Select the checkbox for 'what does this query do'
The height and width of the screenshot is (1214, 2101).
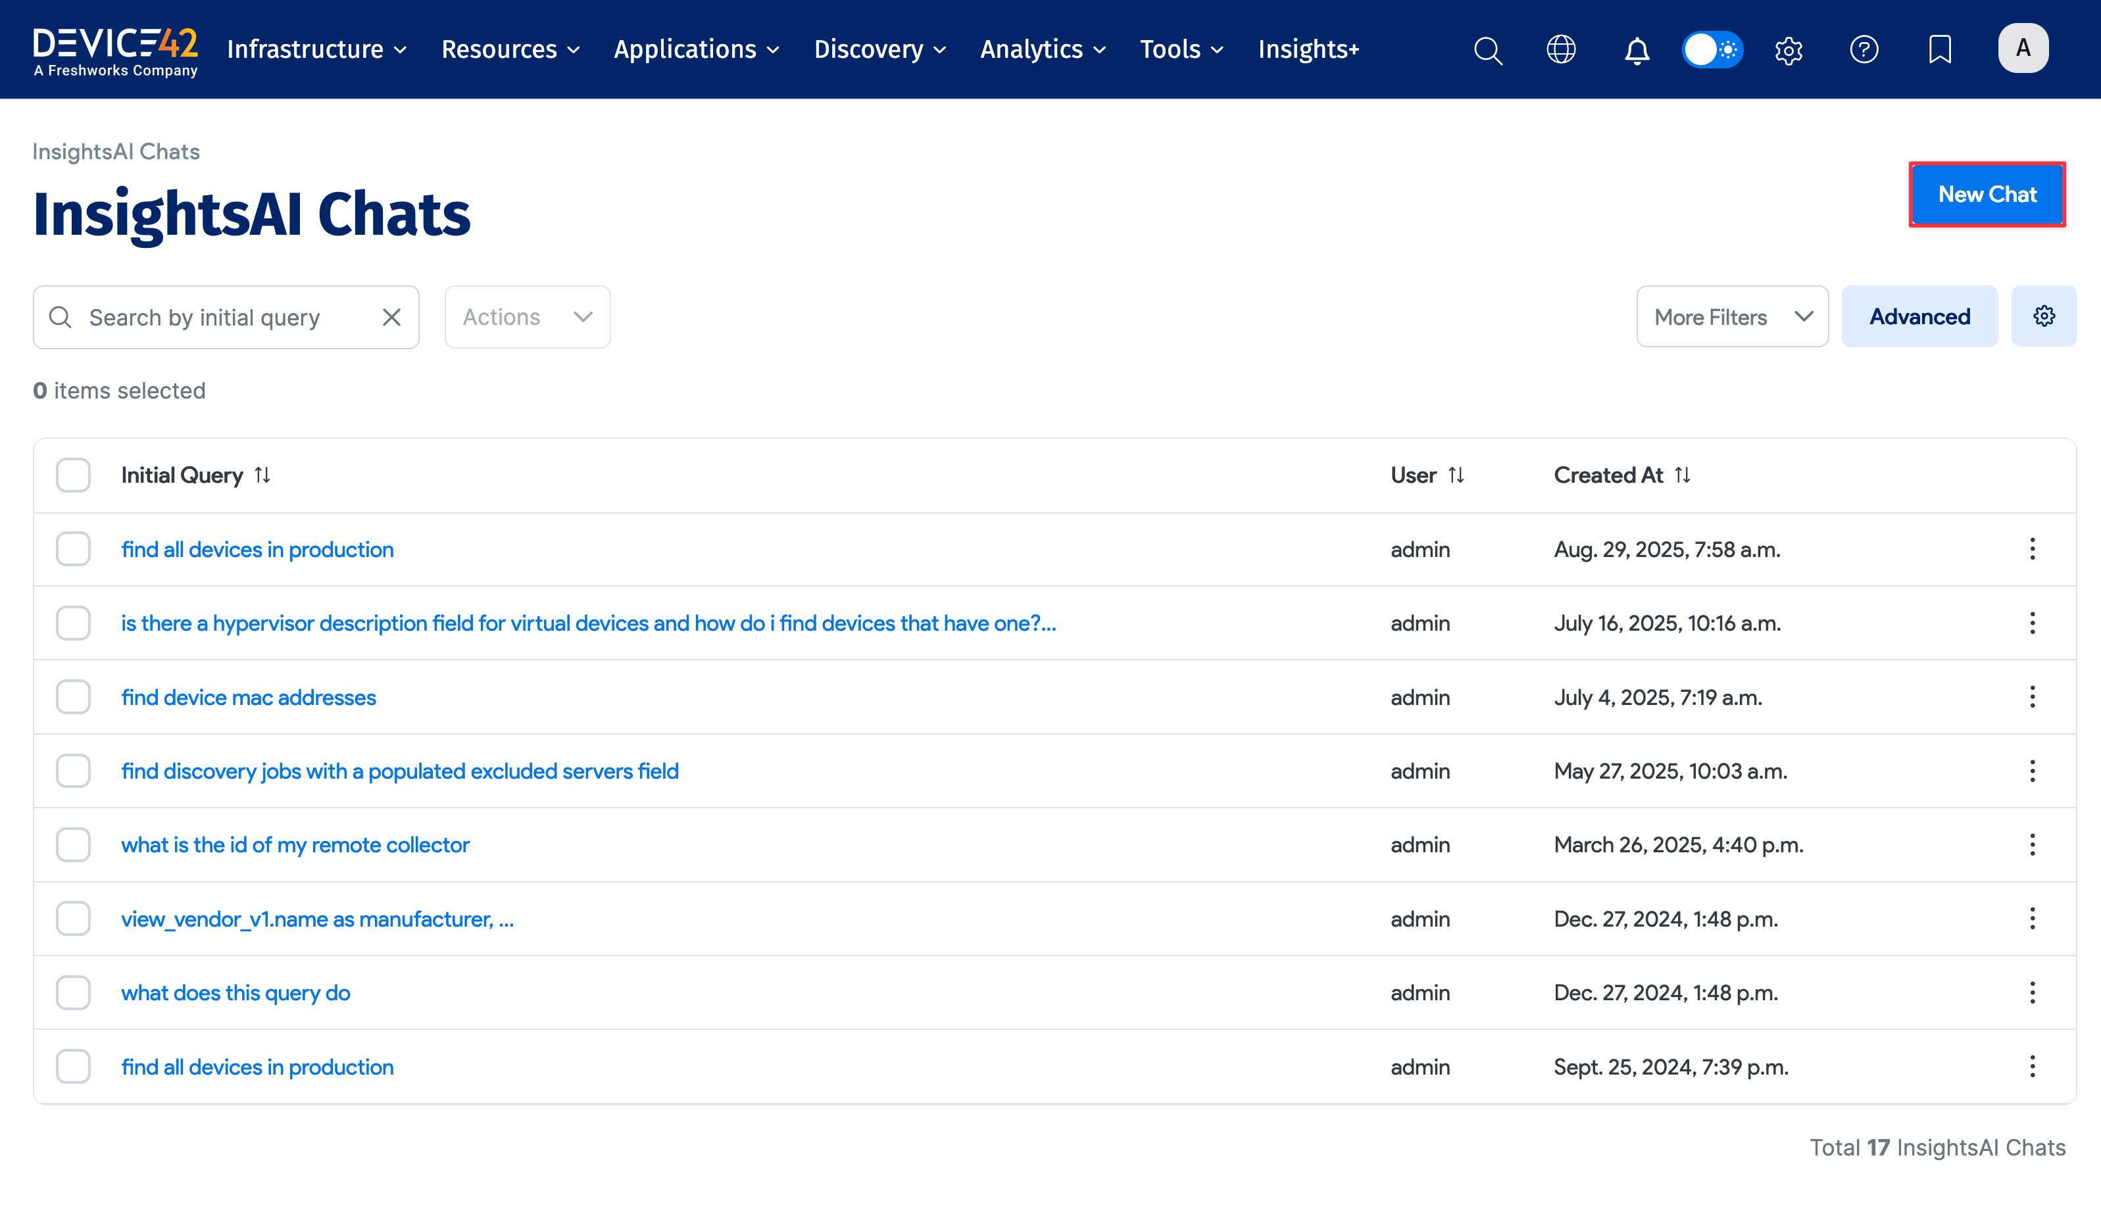click(74, 992)
